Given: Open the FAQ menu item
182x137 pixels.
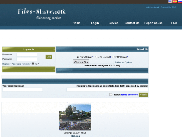Looking at the screenshot, I should pyautogui.click(x=174, y=23).
